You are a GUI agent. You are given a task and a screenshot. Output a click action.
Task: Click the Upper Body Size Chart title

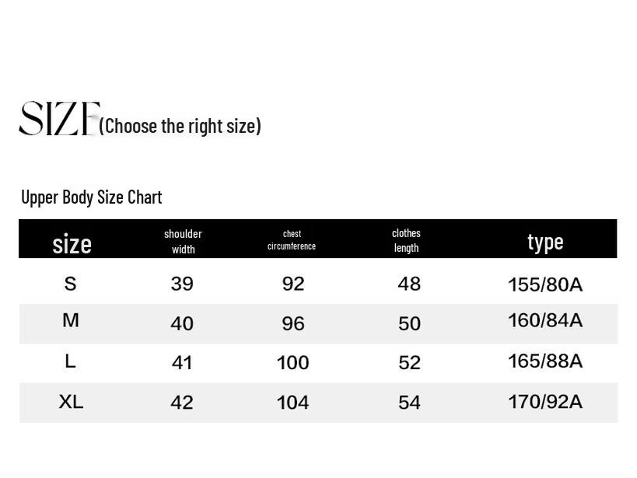point(92,197)
